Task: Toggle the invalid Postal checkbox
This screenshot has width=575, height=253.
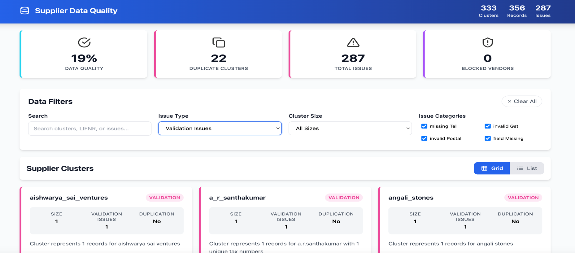Action: [x=424, y=138]
